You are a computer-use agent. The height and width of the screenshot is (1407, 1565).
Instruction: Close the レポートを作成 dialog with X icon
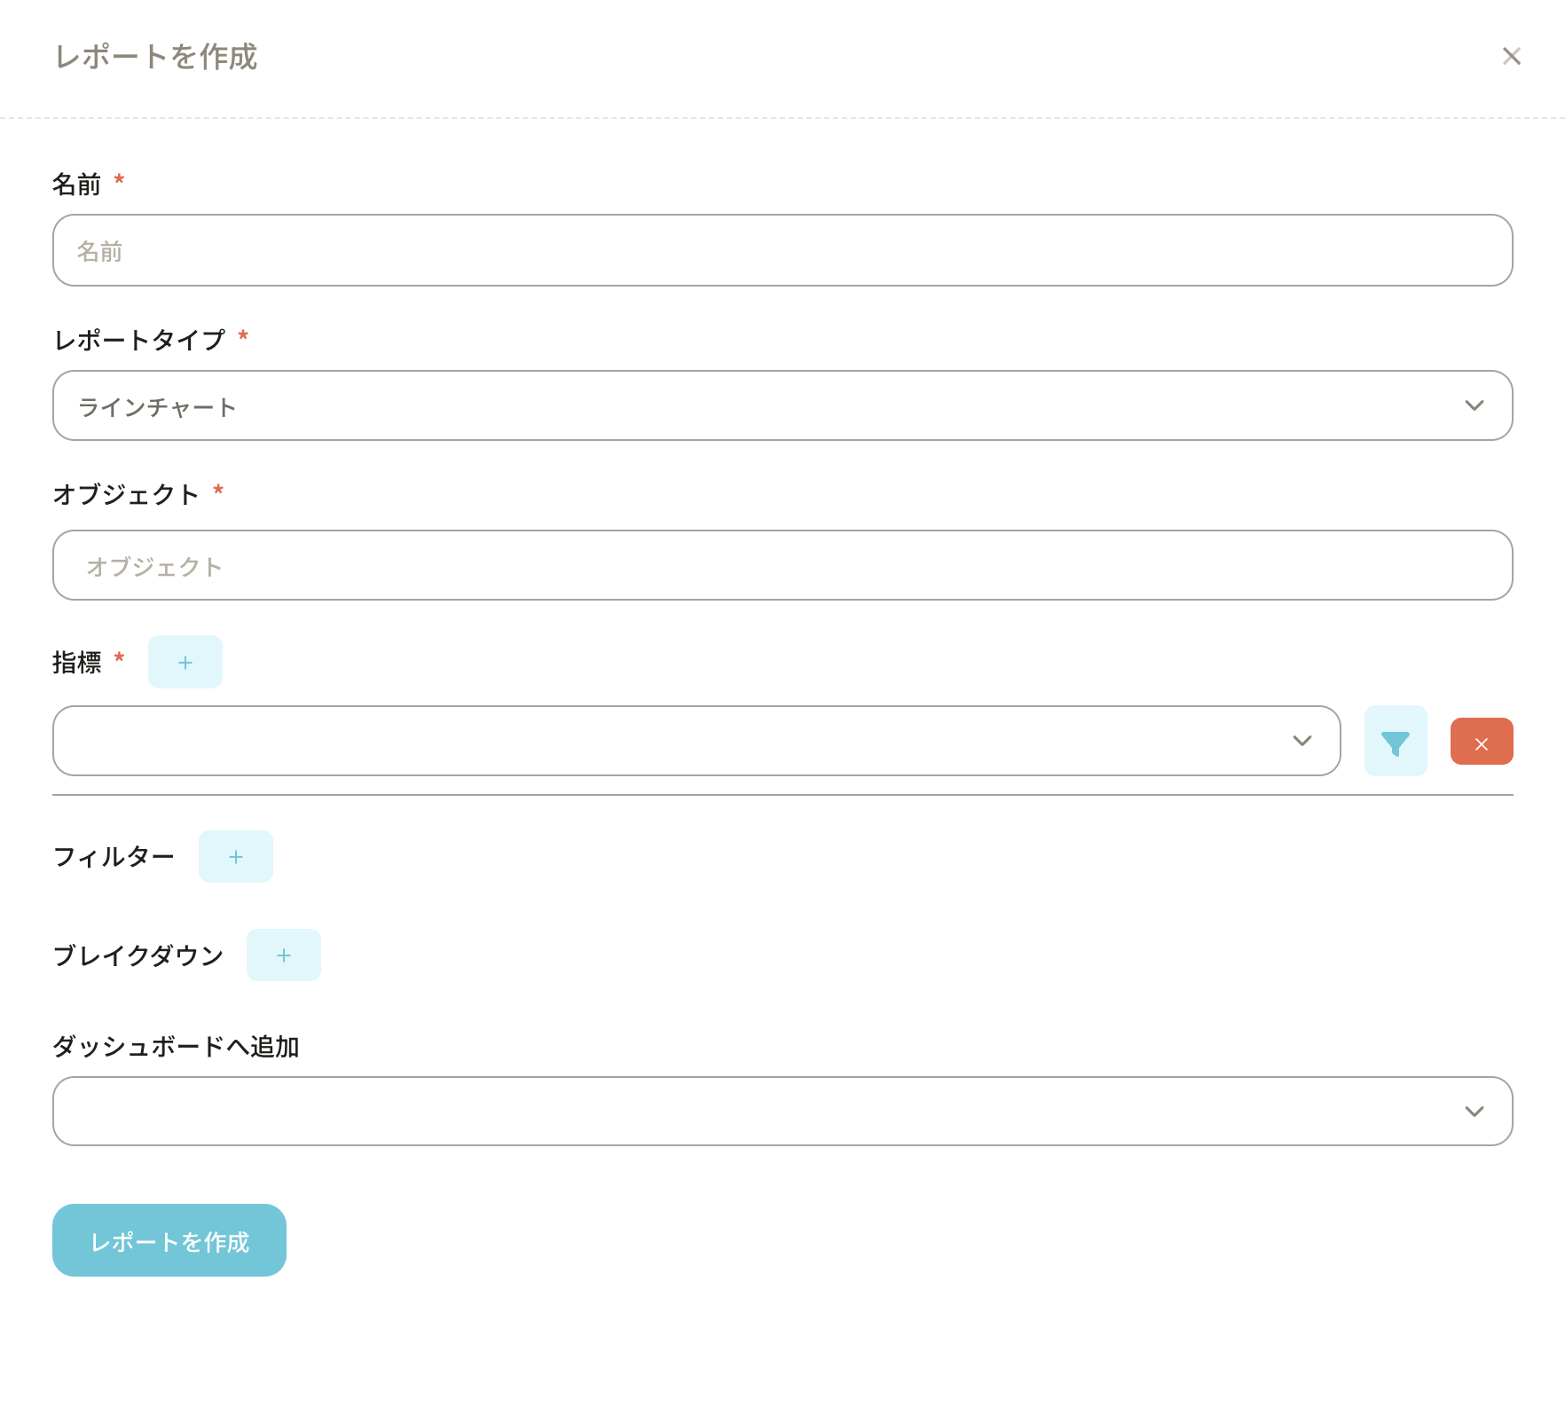[1511, 57]
